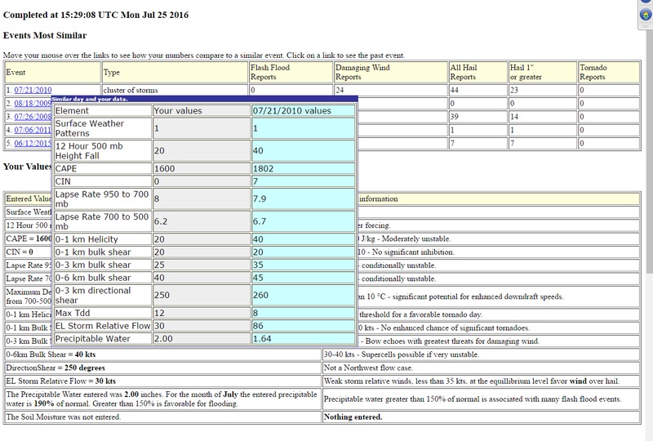Click the damaging wind count '24' cell
This screenshot has height=441, width=653.
pos(390,90)
